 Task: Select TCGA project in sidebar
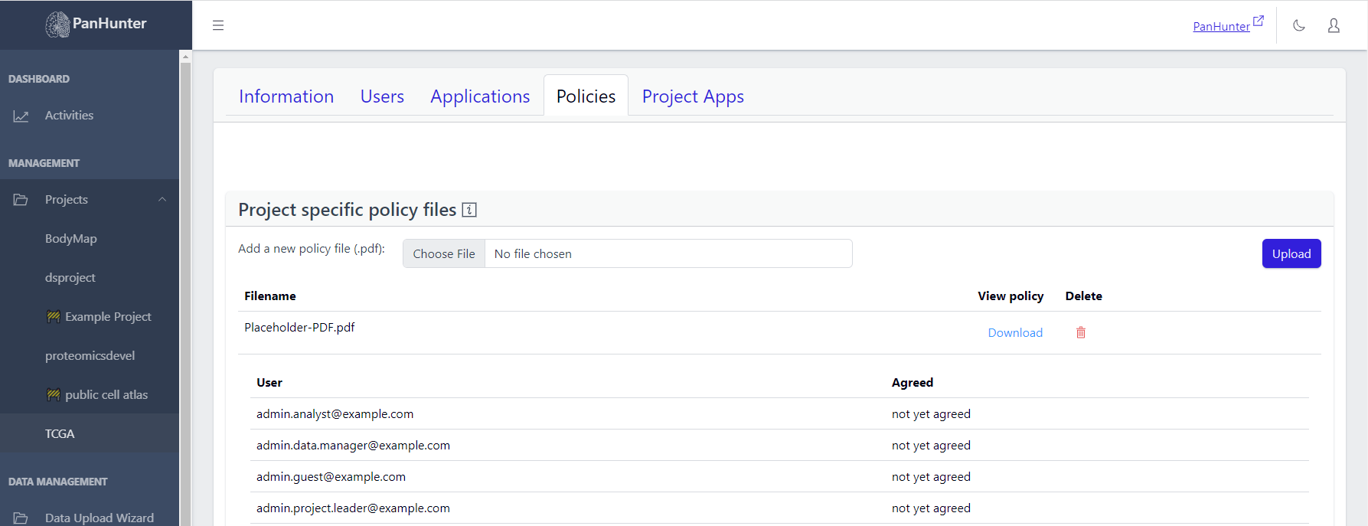pyautogui.click(x=60, y=433)
